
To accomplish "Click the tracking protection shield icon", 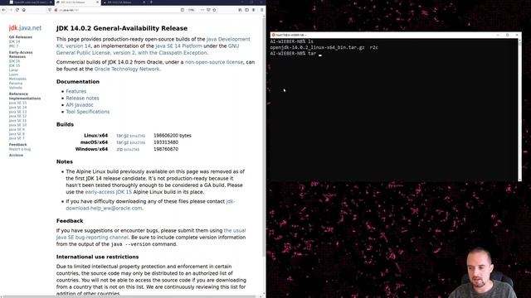I will 50,10.
